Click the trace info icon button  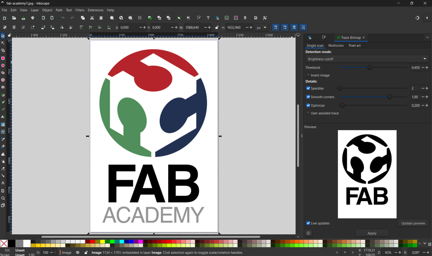click(x=308, y=233)
